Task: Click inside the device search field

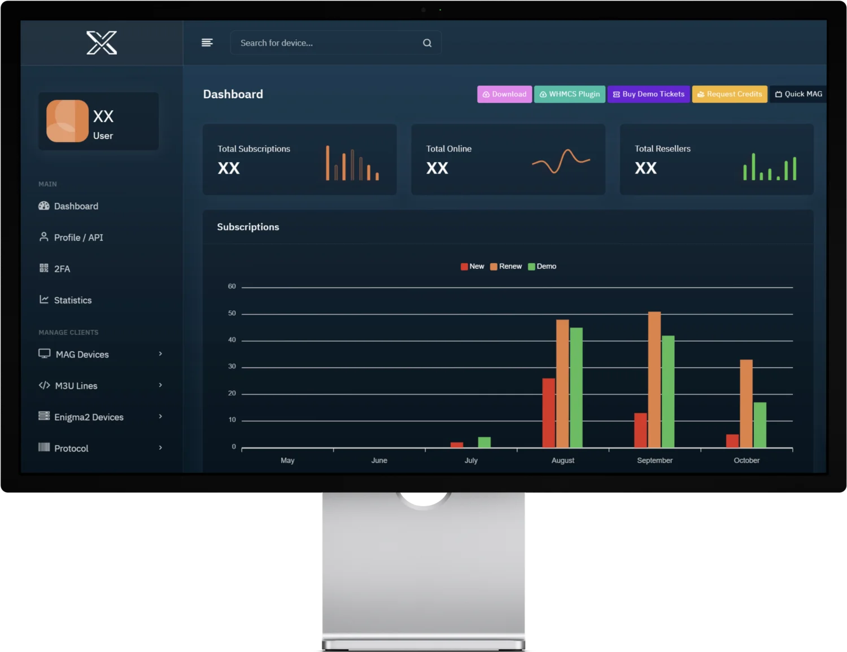Action: 316,42
